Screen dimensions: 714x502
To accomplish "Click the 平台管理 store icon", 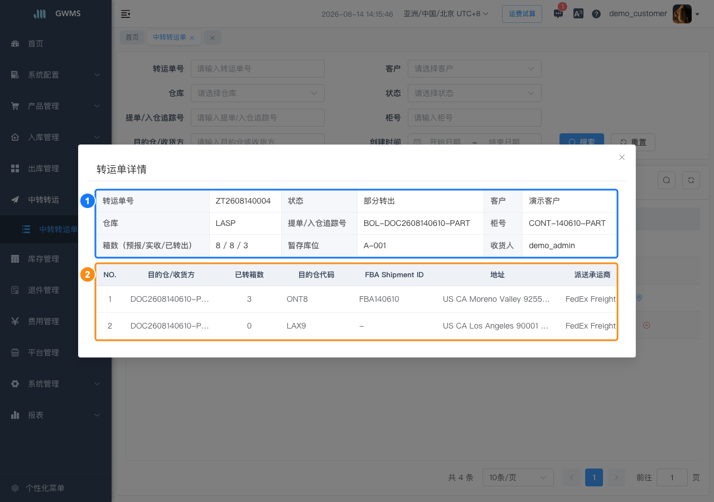I will click(x=15, y=353).
